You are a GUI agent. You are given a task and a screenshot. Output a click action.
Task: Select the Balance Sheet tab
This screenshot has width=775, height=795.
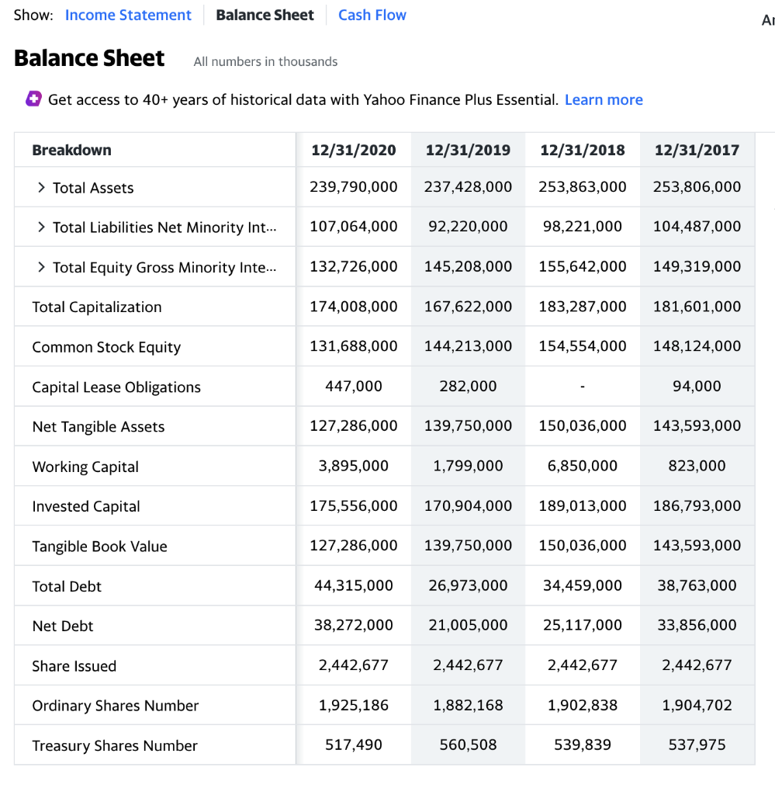tap(265, 16)
